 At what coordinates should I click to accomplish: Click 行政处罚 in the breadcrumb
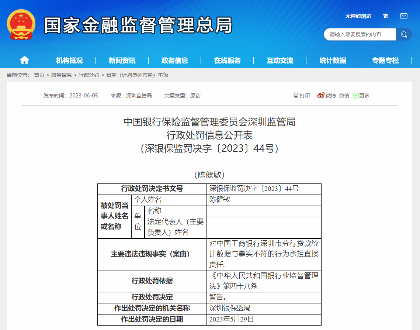(x=89, y=75)
